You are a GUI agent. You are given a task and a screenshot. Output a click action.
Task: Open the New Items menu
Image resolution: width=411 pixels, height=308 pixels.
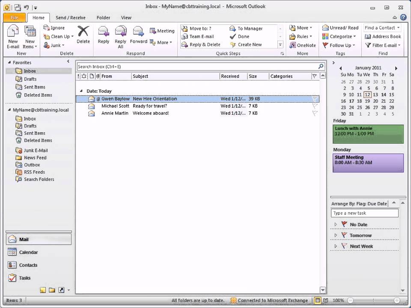point(30,37)
